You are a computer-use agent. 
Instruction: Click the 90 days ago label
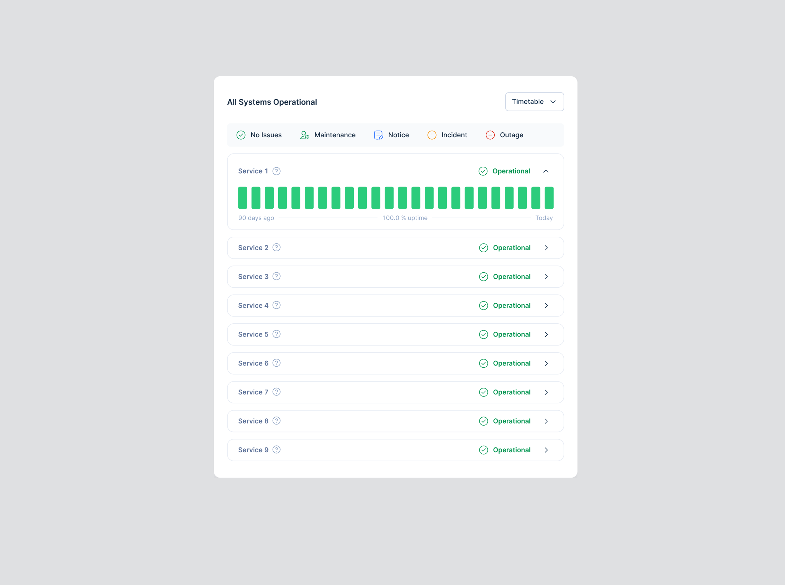click(x=256, y=218)
